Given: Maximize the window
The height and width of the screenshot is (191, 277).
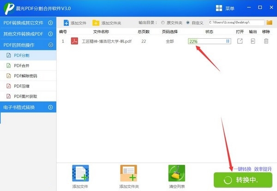Looking at the screenshot, I should [260, 7].
